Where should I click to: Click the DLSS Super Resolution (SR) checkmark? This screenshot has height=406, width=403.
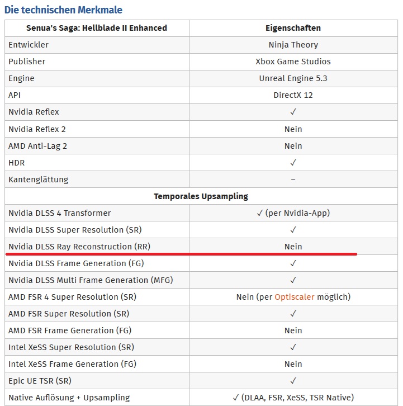coord(293,230)
